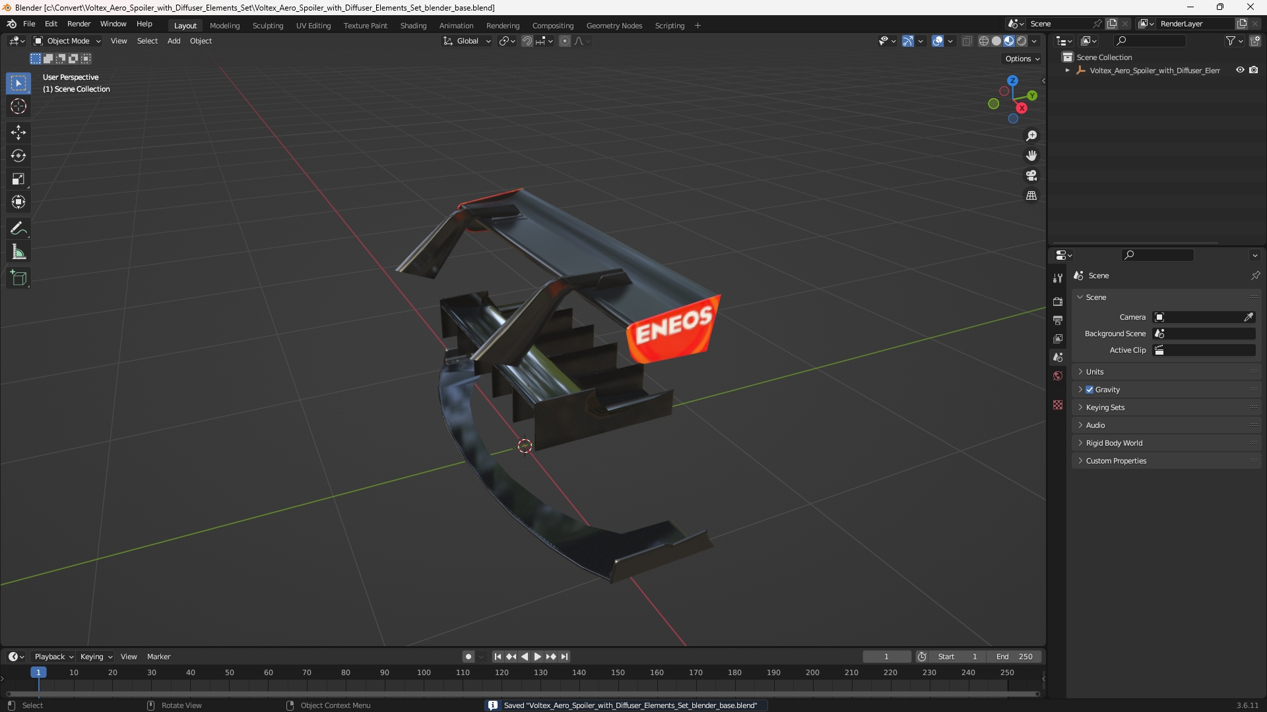The width and height of the screenshot is (1267, 712).
Task: Click the pan view hand icon
Action: click(1031, 156)
